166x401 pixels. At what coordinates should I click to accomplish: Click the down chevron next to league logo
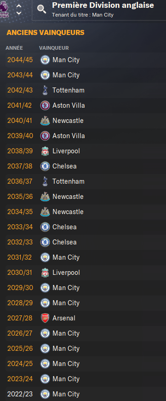19,13
